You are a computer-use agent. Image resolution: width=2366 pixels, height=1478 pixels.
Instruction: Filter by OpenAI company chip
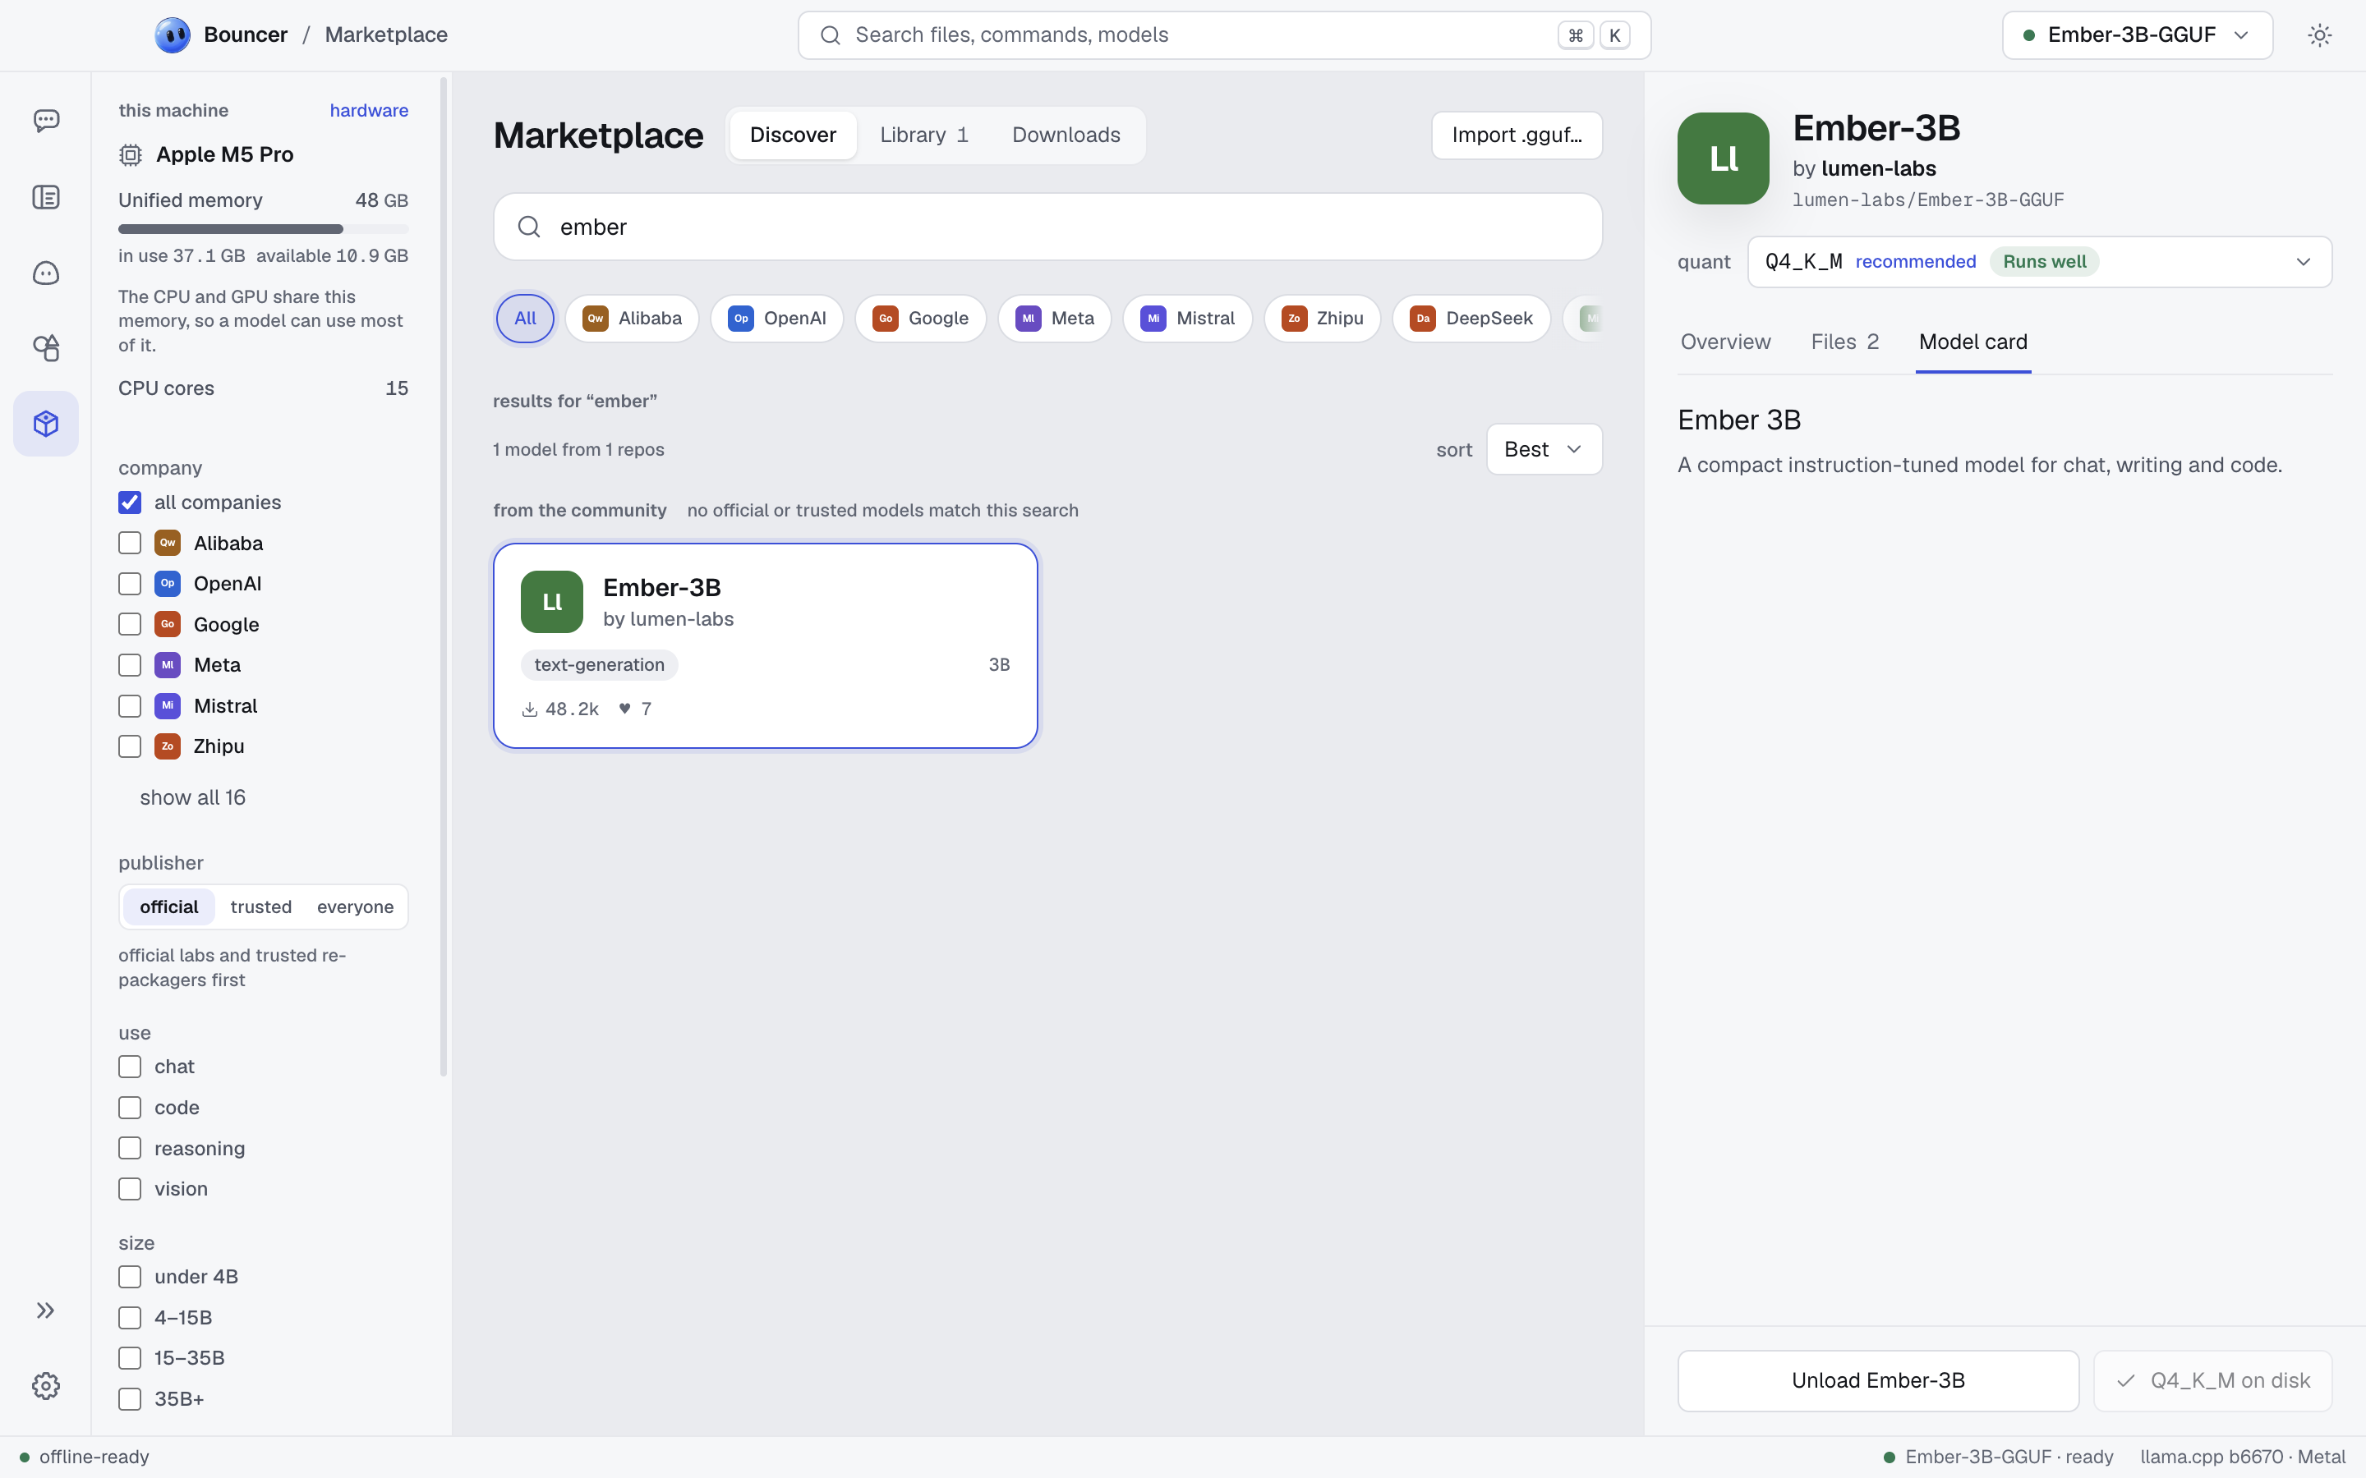tap(776, 318)
